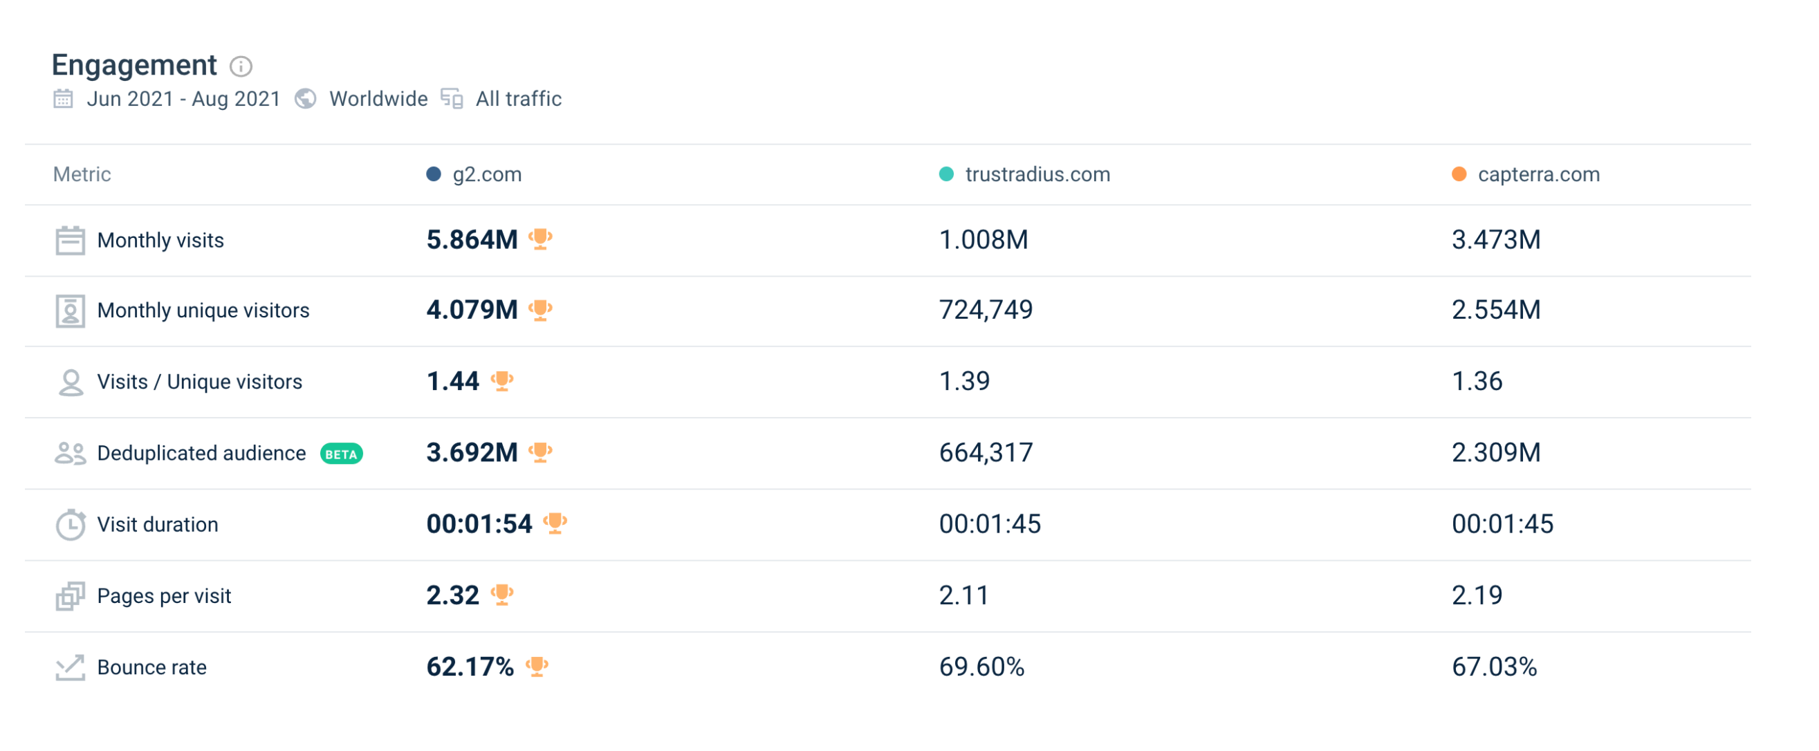Open the Jun 2021 - Aug 2021 date selector
The width and height of the screenshot is (1819, 751).
(183, 99)
